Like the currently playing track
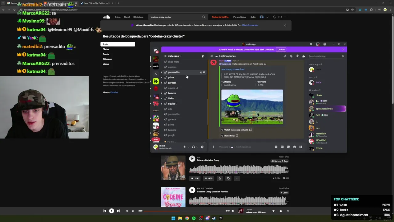This screenshot has height=222, width=394. coord(273,211)
